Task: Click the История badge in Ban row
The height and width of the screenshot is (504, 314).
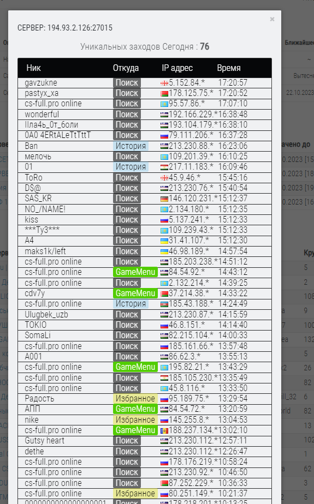Action: [131, 146]
